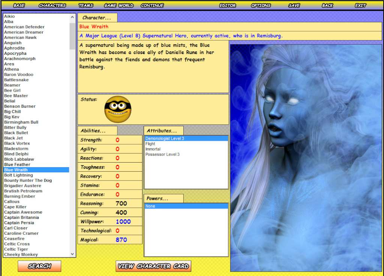Click the character list scrollbar down arrow
Image resolution: width=384 pixels, height=276 pixels.
(x=72, y=254)
